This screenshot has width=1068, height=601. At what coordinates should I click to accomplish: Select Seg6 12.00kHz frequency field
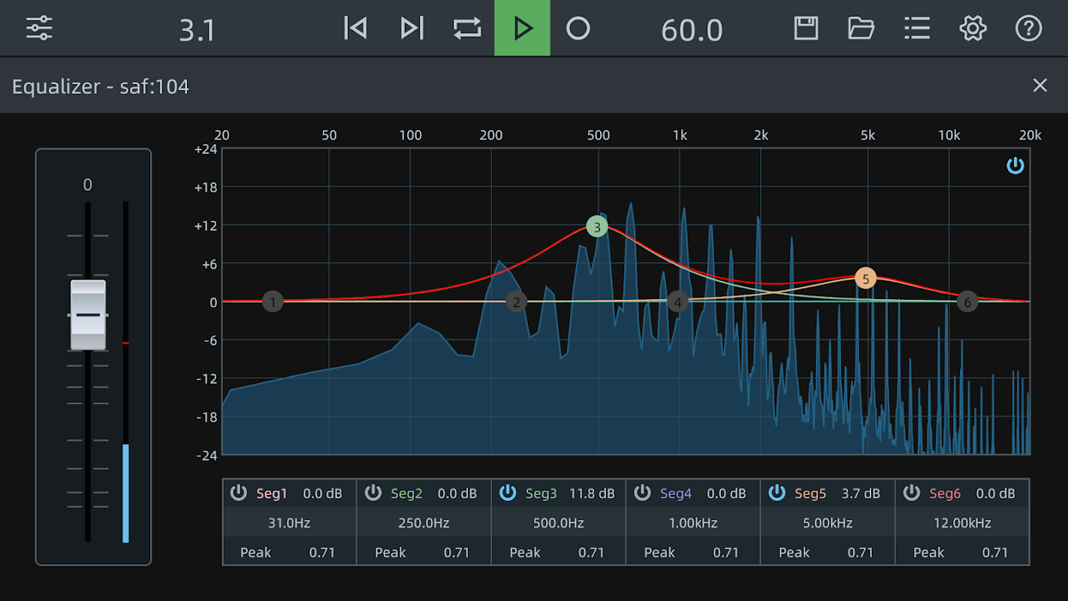click(x=961, y=523)
